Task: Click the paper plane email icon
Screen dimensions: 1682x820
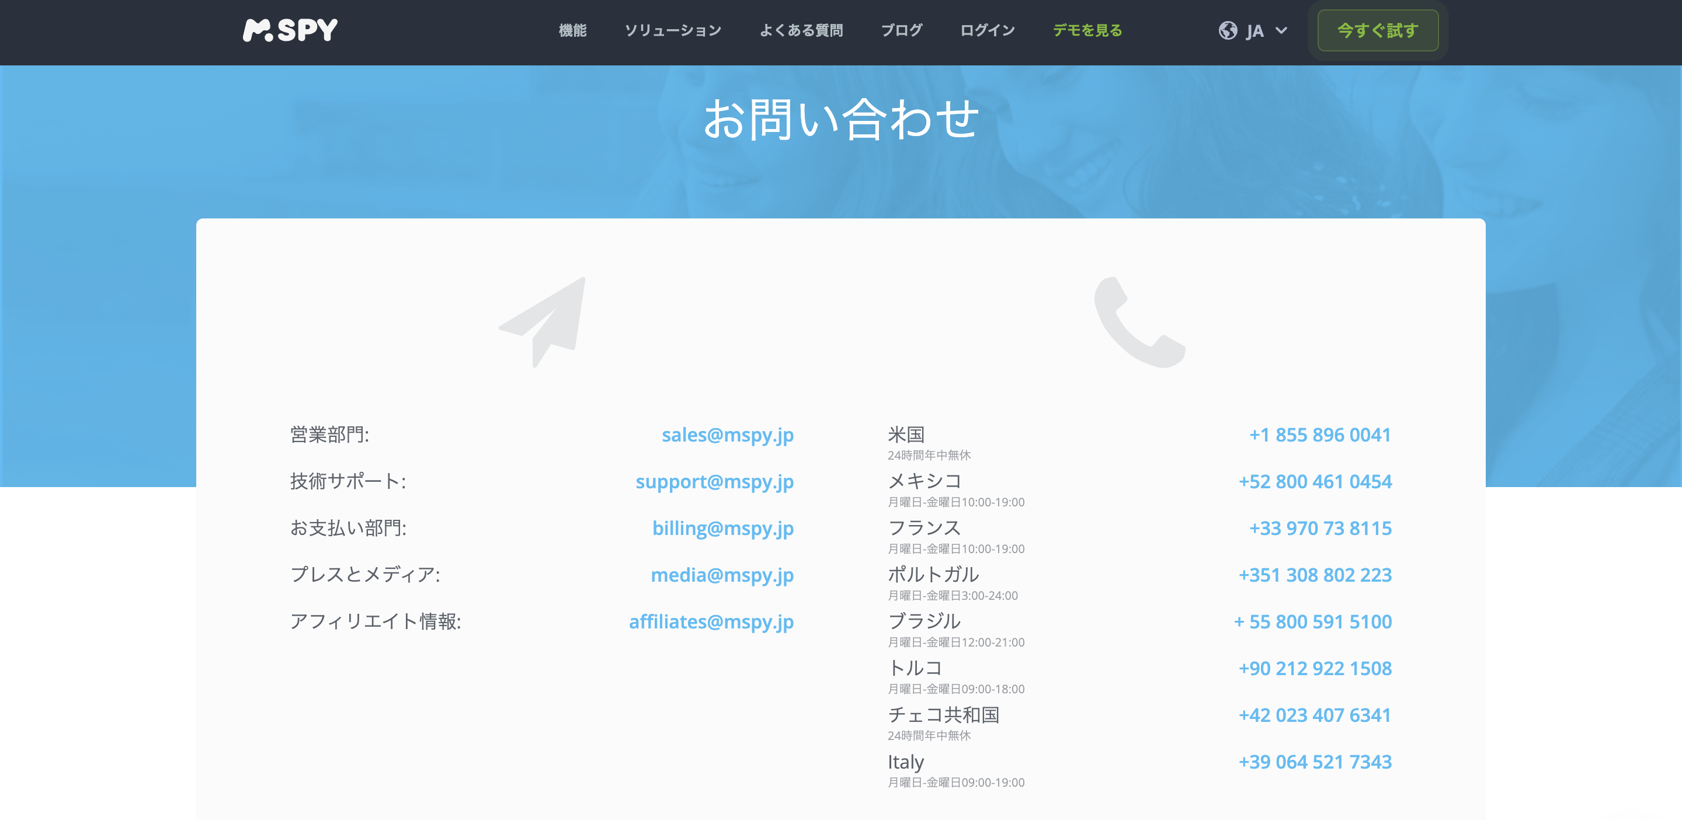Action: 542,322
